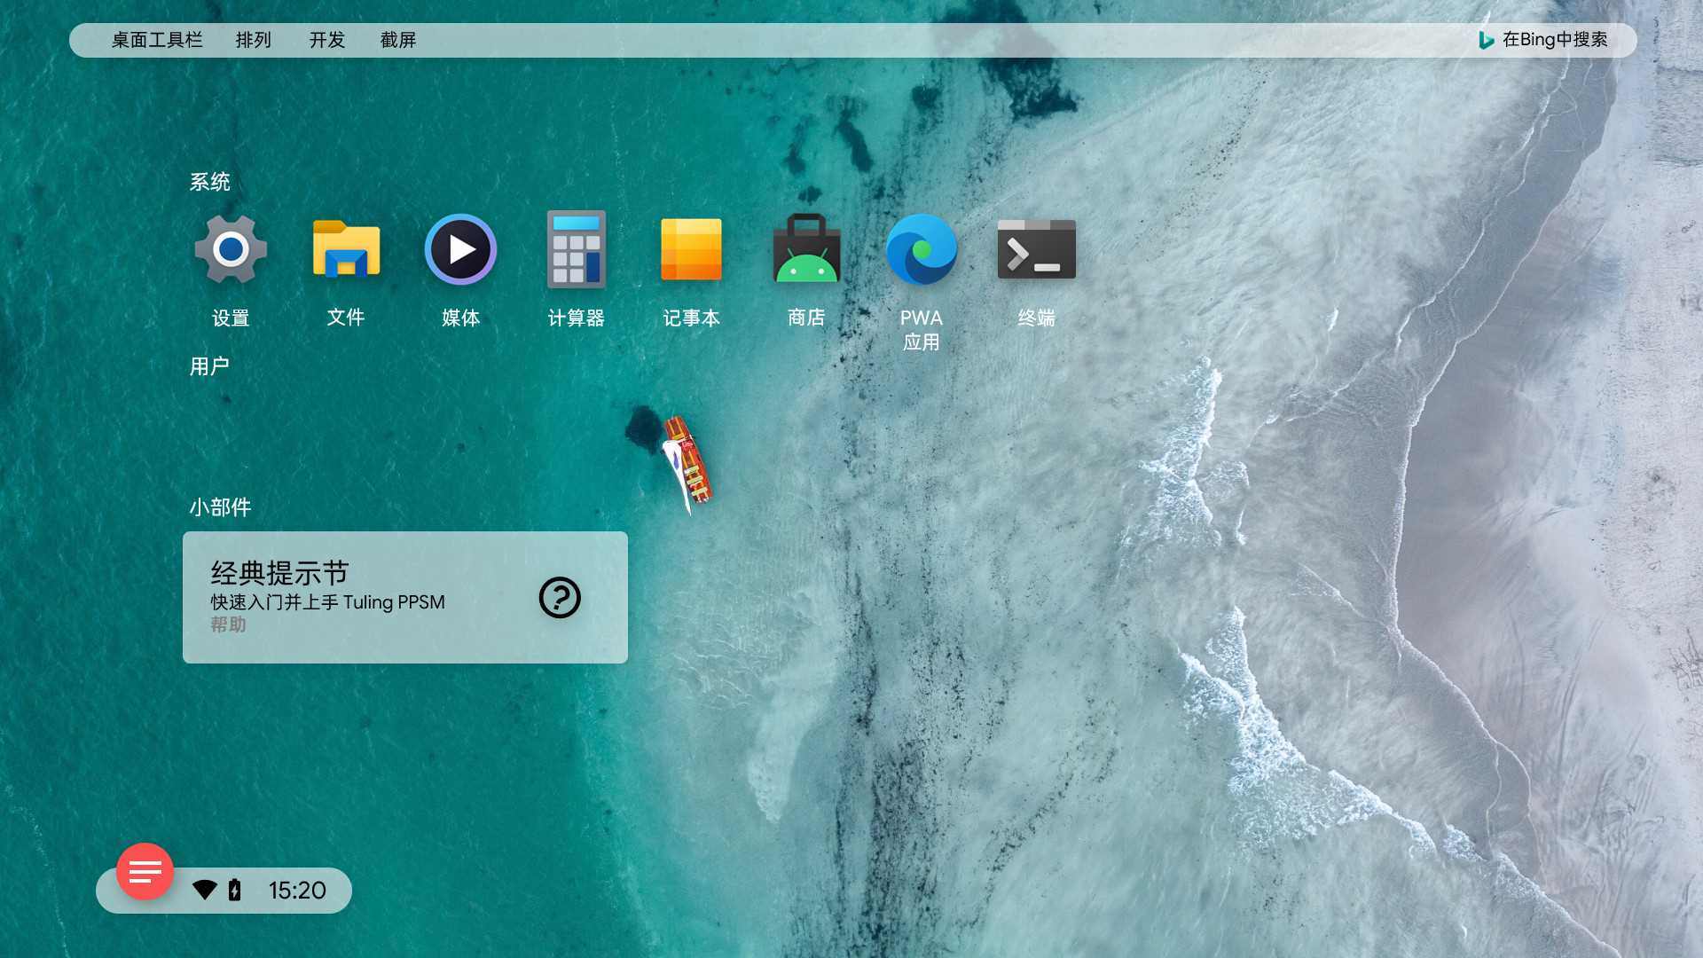
Task: Launch the 计算器 calculator app
Action: 576,249
